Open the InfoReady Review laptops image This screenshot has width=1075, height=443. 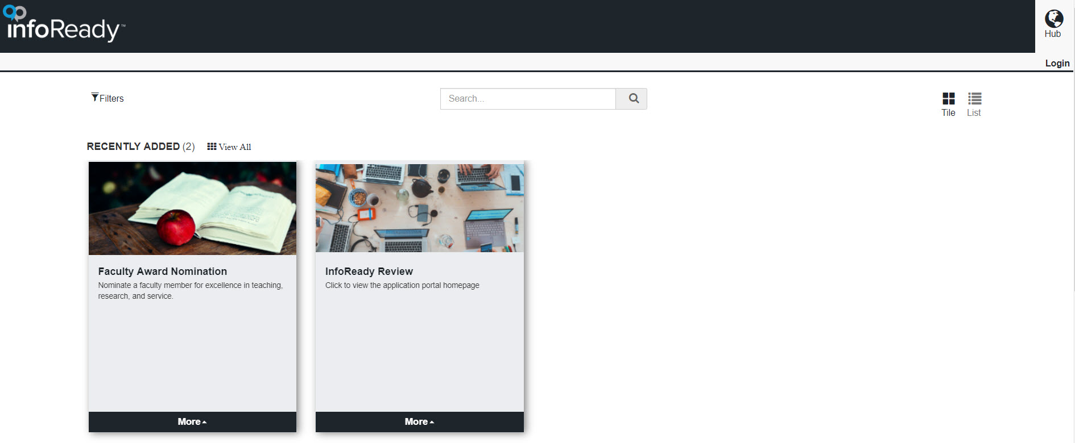(x=420, y=207)
